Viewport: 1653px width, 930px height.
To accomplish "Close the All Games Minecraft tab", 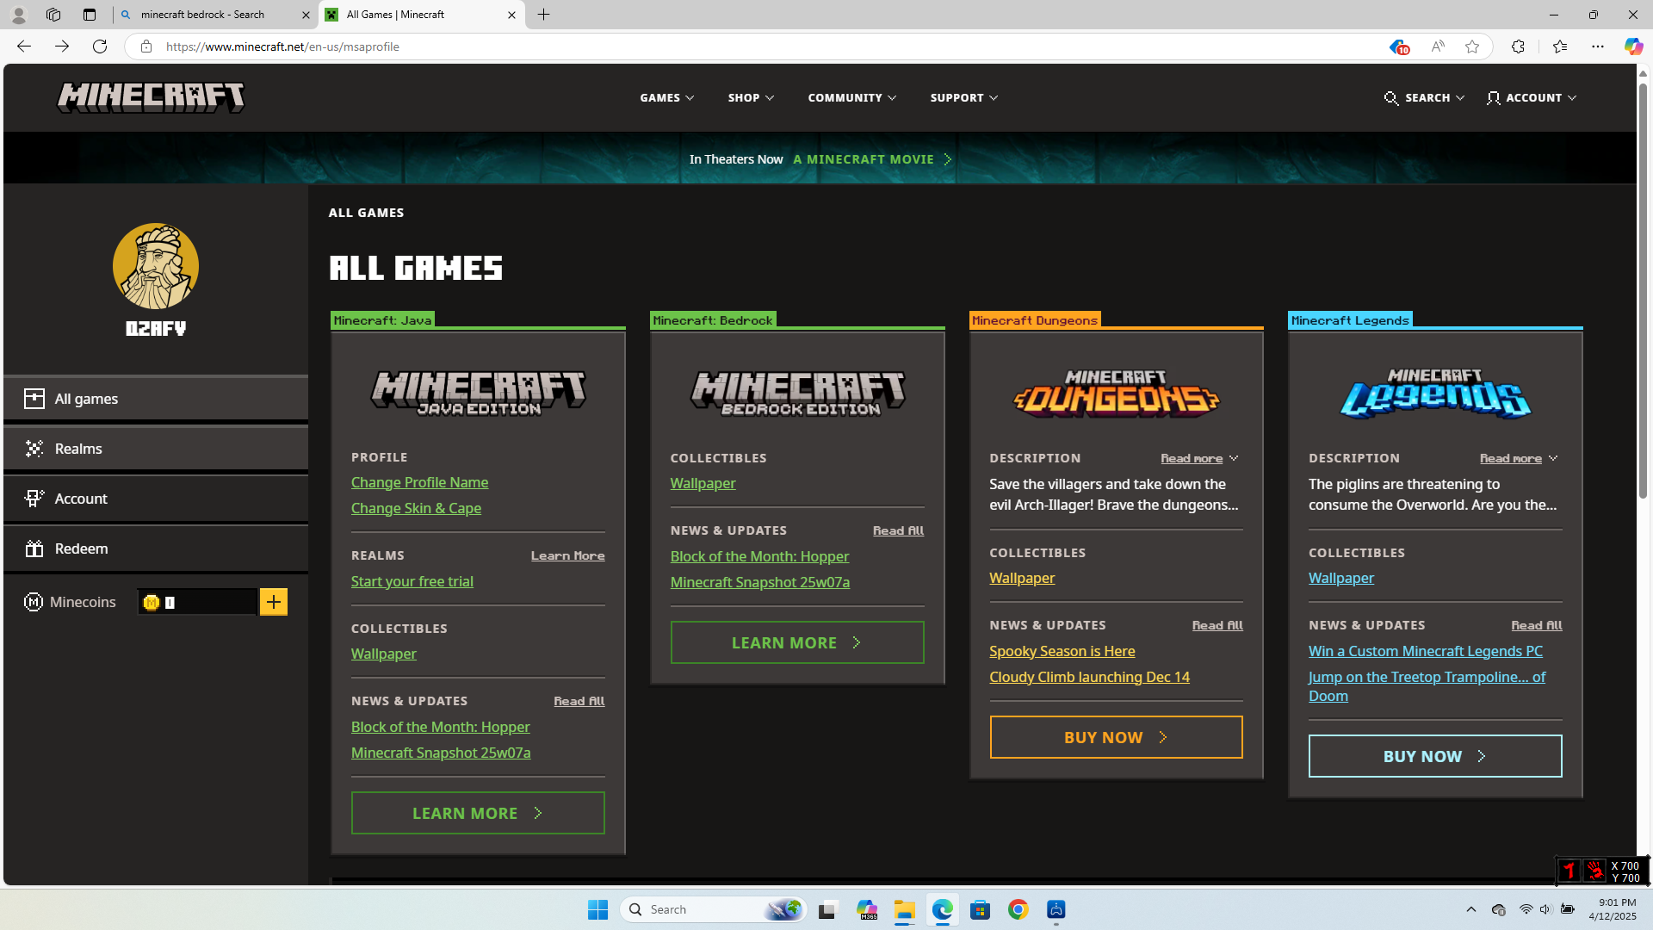I will pyautogui.click(x=511, y=15).
